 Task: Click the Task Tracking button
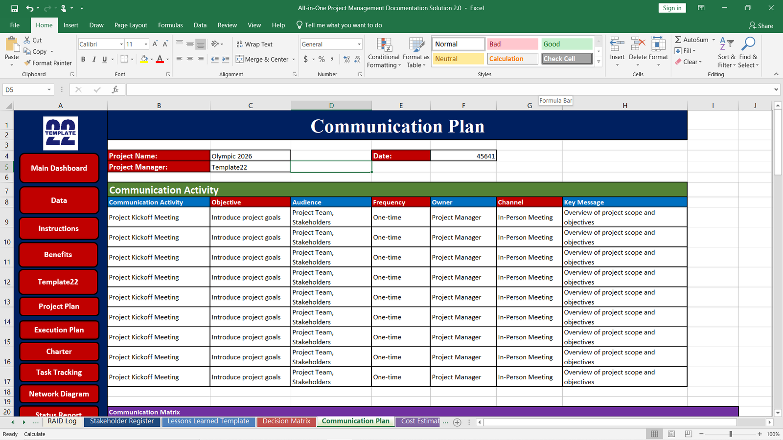coord(59,373)
